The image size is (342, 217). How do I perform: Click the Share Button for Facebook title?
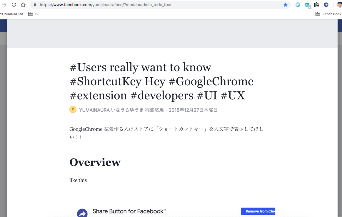pyautogui.click(x=129, y=211)
